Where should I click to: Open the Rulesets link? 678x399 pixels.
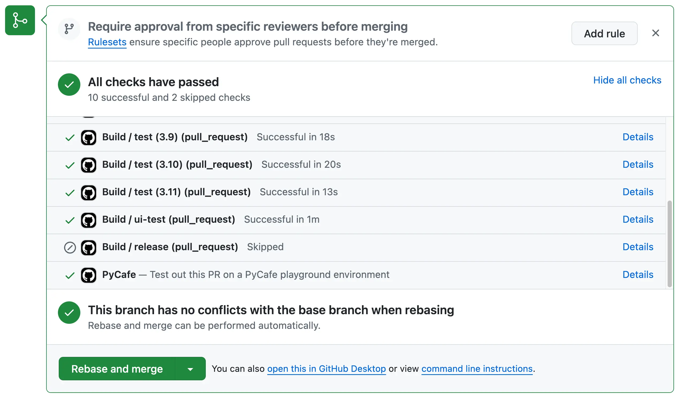[107, 42]
